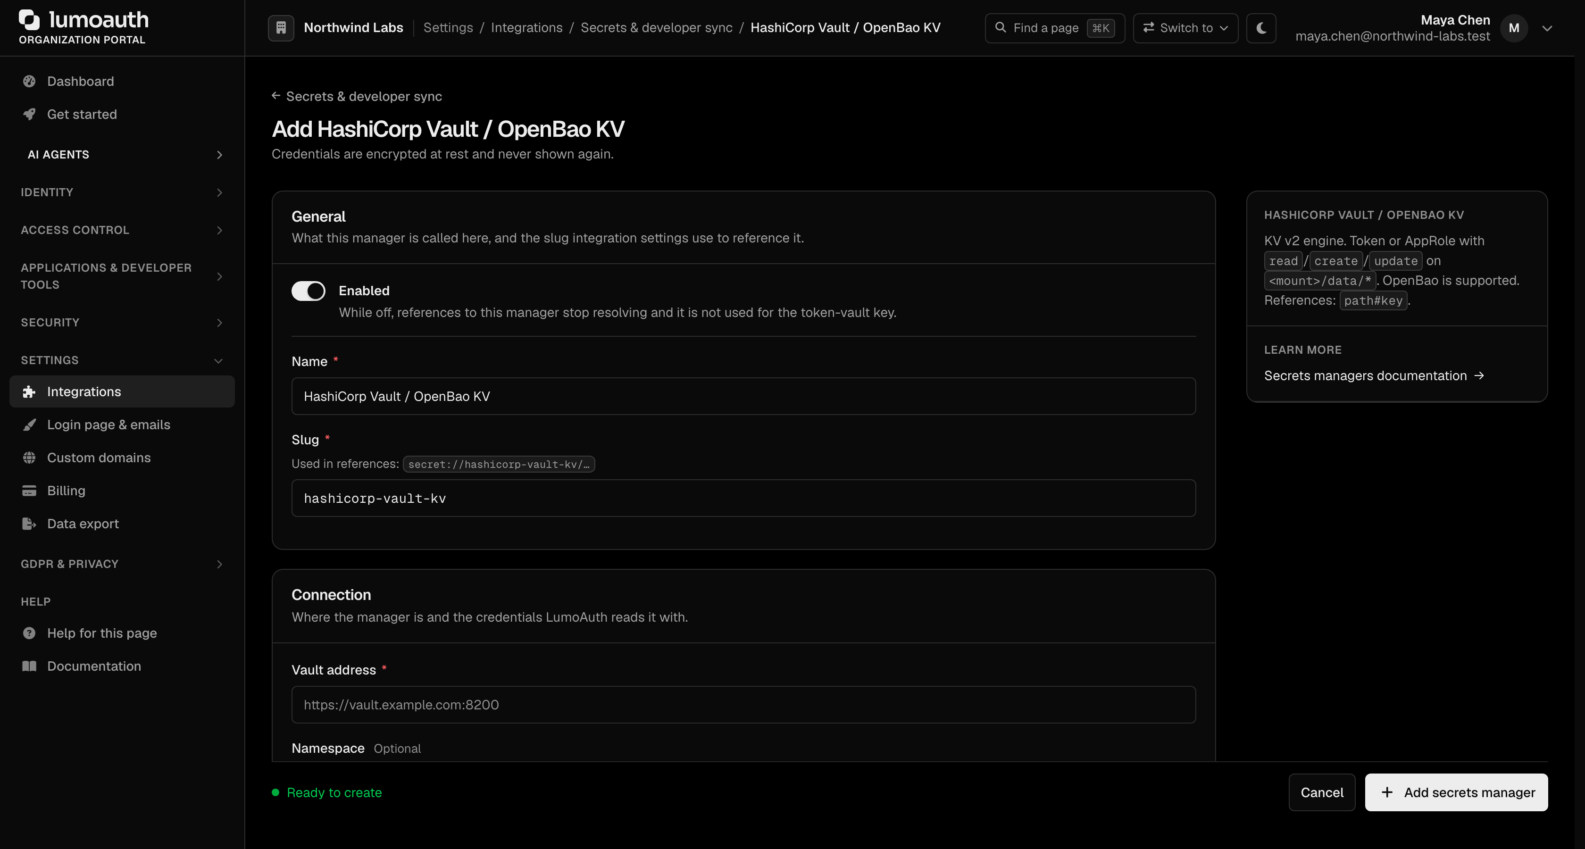Collapse the Settings section
Screen dimensions: 1585x849
point(122,360)
